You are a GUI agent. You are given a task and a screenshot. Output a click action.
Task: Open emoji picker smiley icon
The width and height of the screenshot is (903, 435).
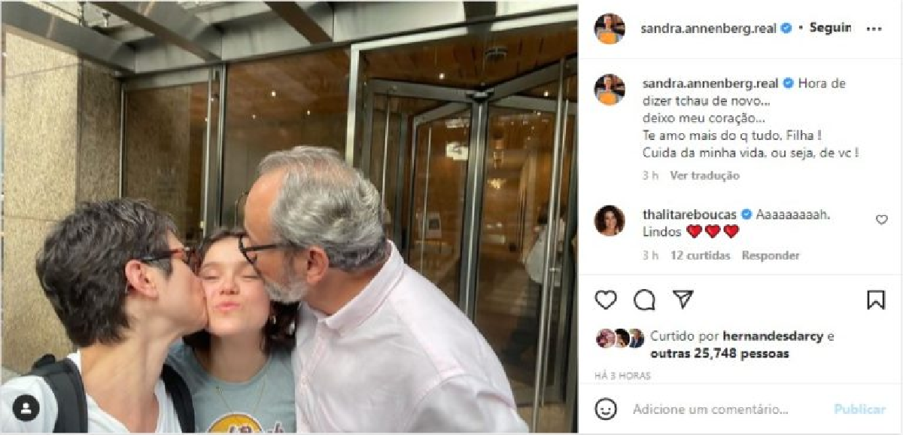(x=606, y=409)
